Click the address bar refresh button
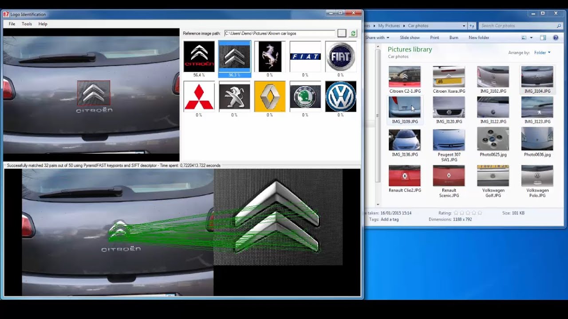 point(472,26)
